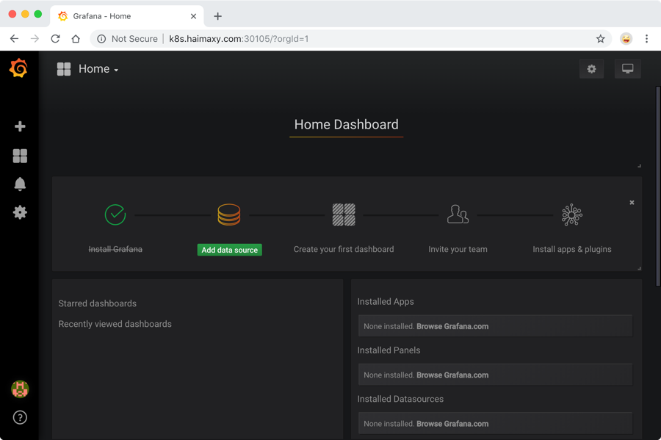The image size is (661, 440).
Task: Open the Create plus menu in sidebar
Action: click(x=20, y=126)
